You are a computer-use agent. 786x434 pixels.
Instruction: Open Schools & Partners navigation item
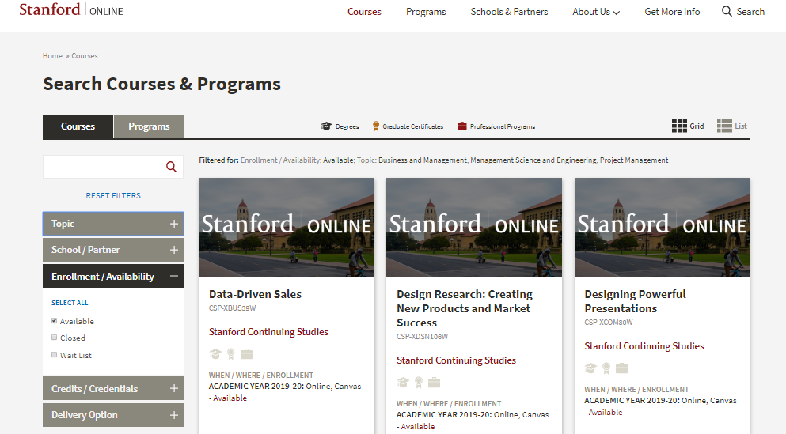tap(509, 12)
